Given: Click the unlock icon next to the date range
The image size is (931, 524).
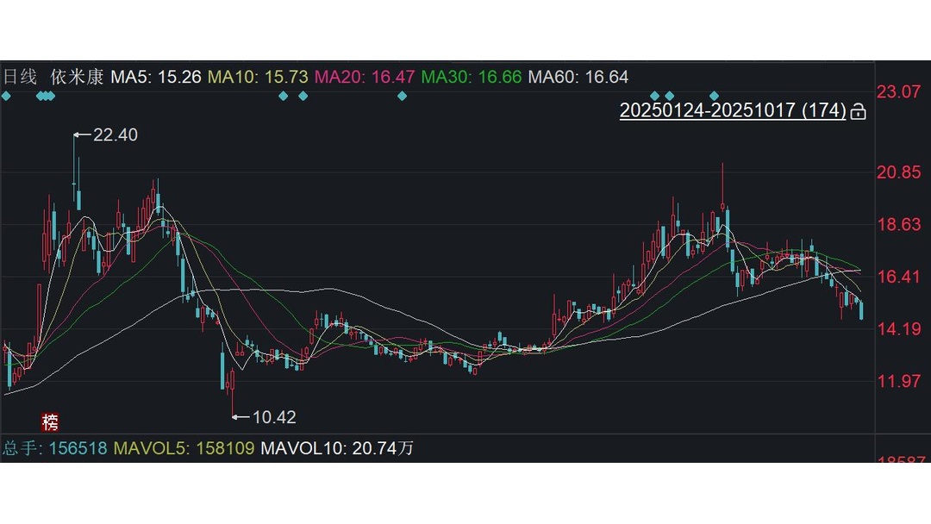Looking at the screenshot, I should (857, 112).
